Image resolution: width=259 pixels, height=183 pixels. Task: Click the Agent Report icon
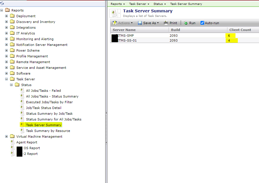(x=12, y=142)
